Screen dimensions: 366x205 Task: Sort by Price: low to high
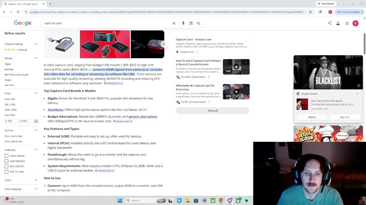click(x=13, y=136)
